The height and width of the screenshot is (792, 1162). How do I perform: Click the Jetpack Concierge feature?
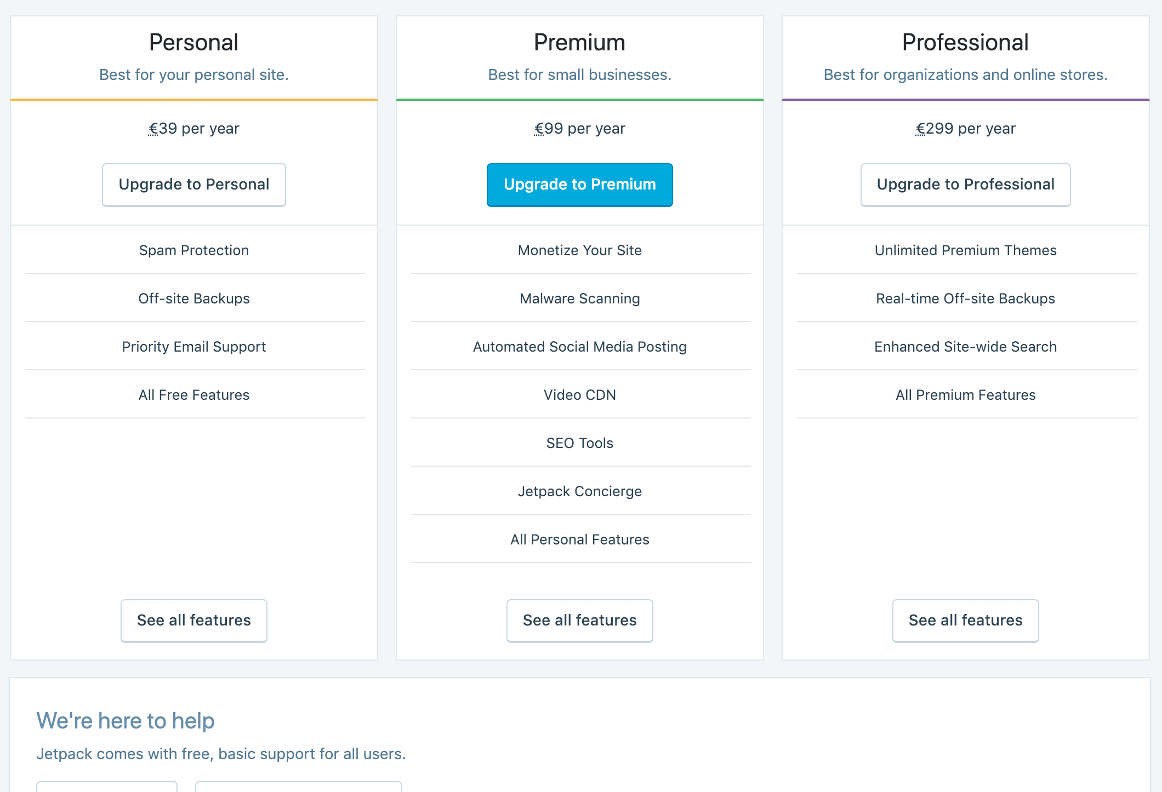pyautogui.click(x=580, y=491)
